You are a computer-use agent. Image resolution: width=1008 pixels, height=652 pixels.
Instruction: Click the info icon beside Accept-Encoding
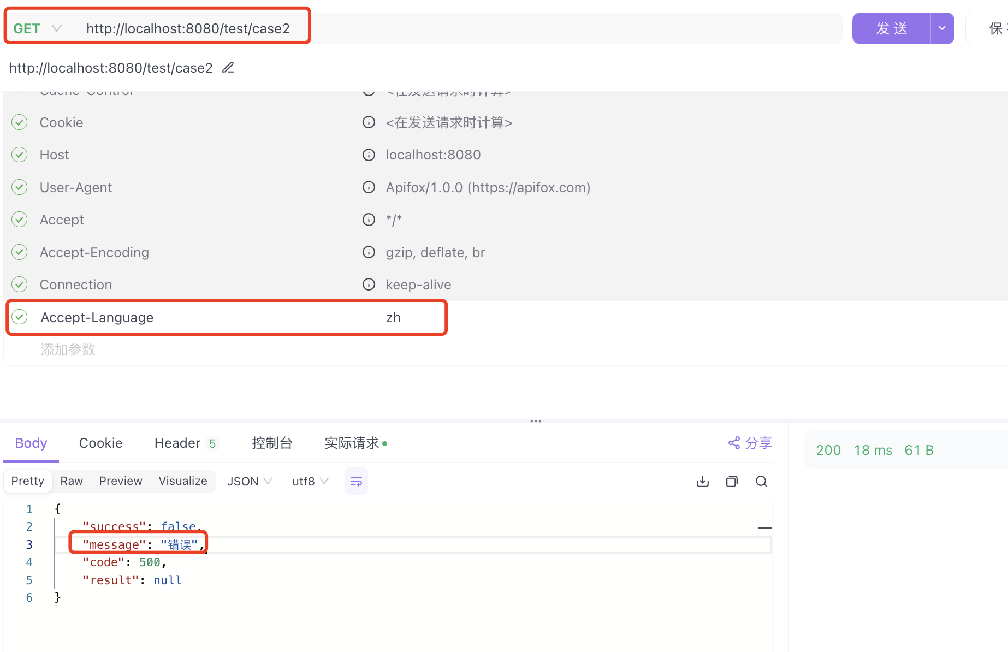tap(368, 252)
